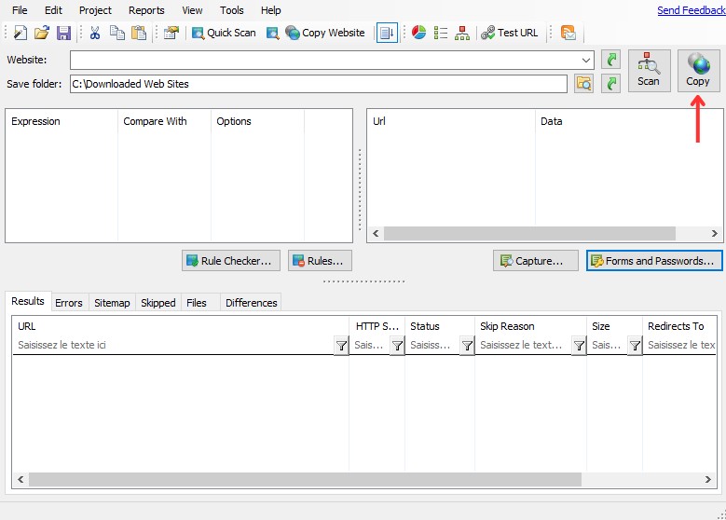Start a Quick Scan from the toolbar

tap(224, 33)
